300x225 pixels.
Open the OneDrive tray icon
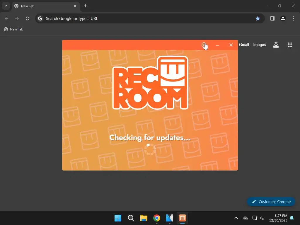(246, 218)
